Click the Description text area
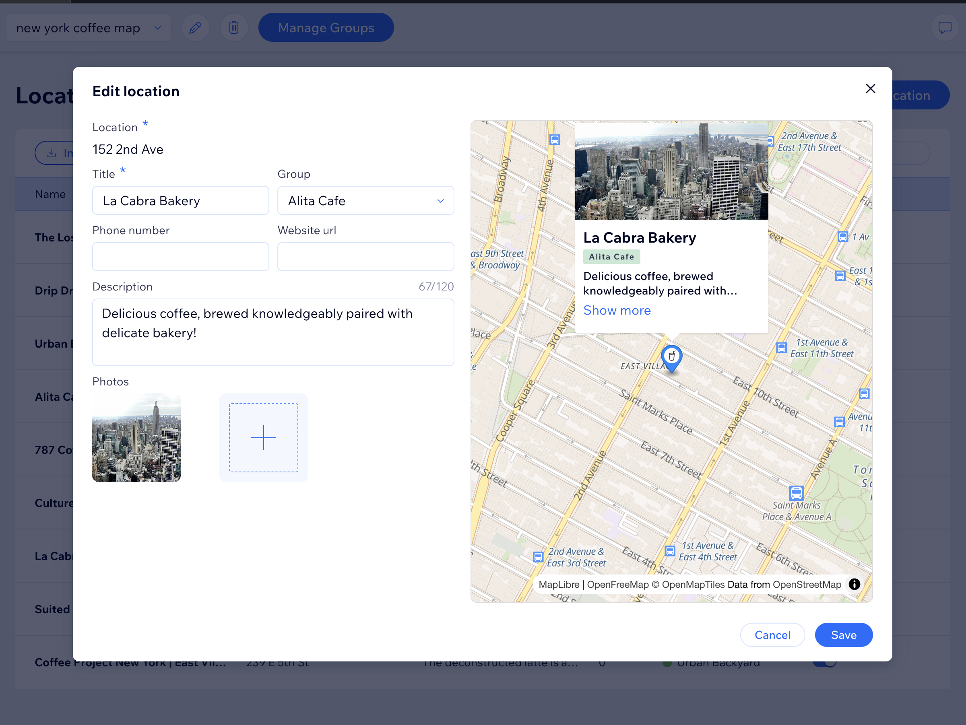The image size is (966, 725). [x=273, y=332]
